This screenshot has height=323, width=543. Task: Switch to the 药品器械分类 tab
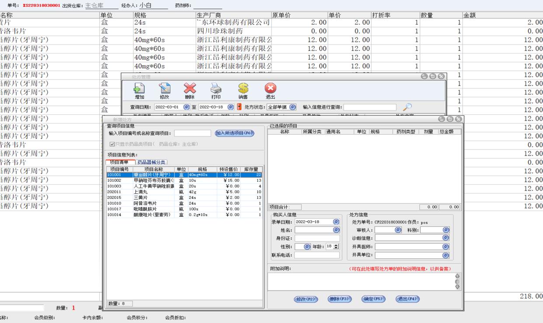(x=151, y=162)
